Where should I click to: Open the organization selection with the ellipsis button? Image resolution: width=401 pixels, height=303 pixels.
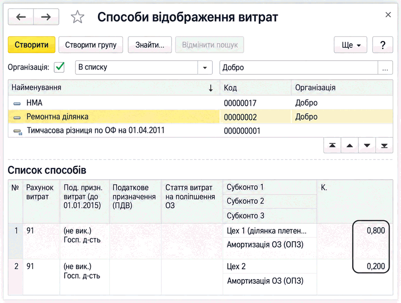[385, 68]
